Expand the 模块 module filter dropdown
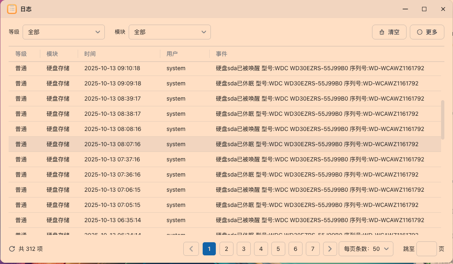The height and width of the screenshot is (264, 453). coord(169,32)
